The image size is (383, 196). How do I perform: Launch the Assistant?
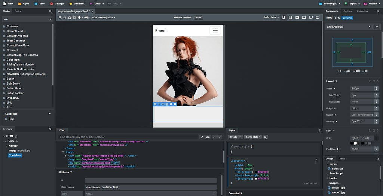coord(77,4)
